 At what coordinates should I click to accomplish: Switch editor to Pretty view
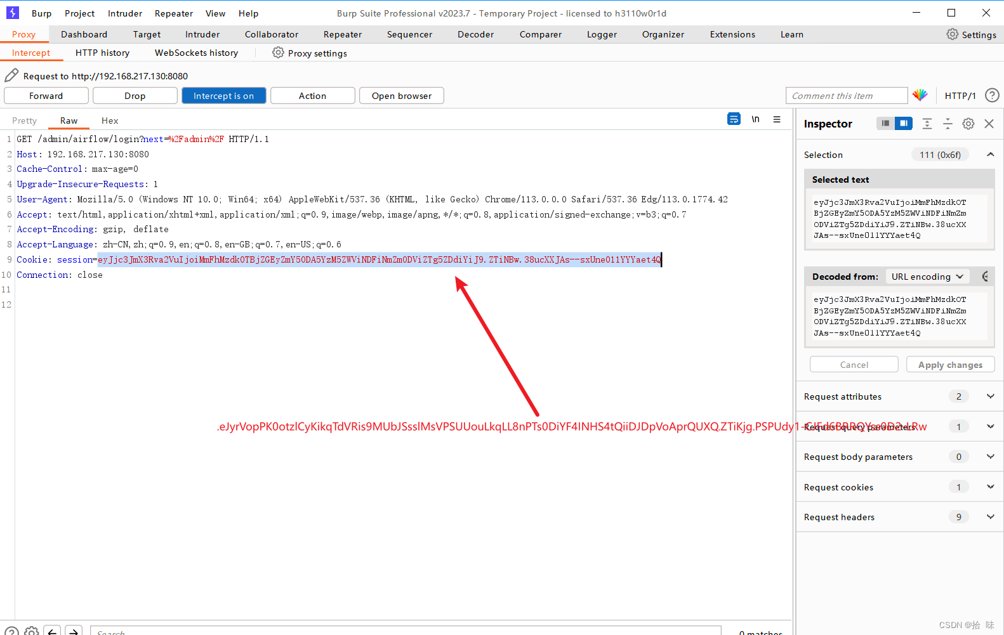pos(24,121)
